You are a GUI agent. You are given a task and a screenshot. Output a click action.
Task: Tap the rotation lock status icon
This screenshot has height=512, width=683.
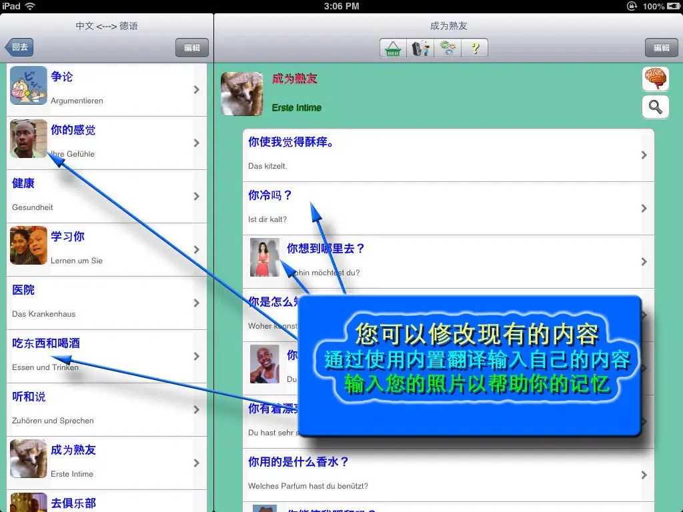pyautogui.click(x=632, y=6)
